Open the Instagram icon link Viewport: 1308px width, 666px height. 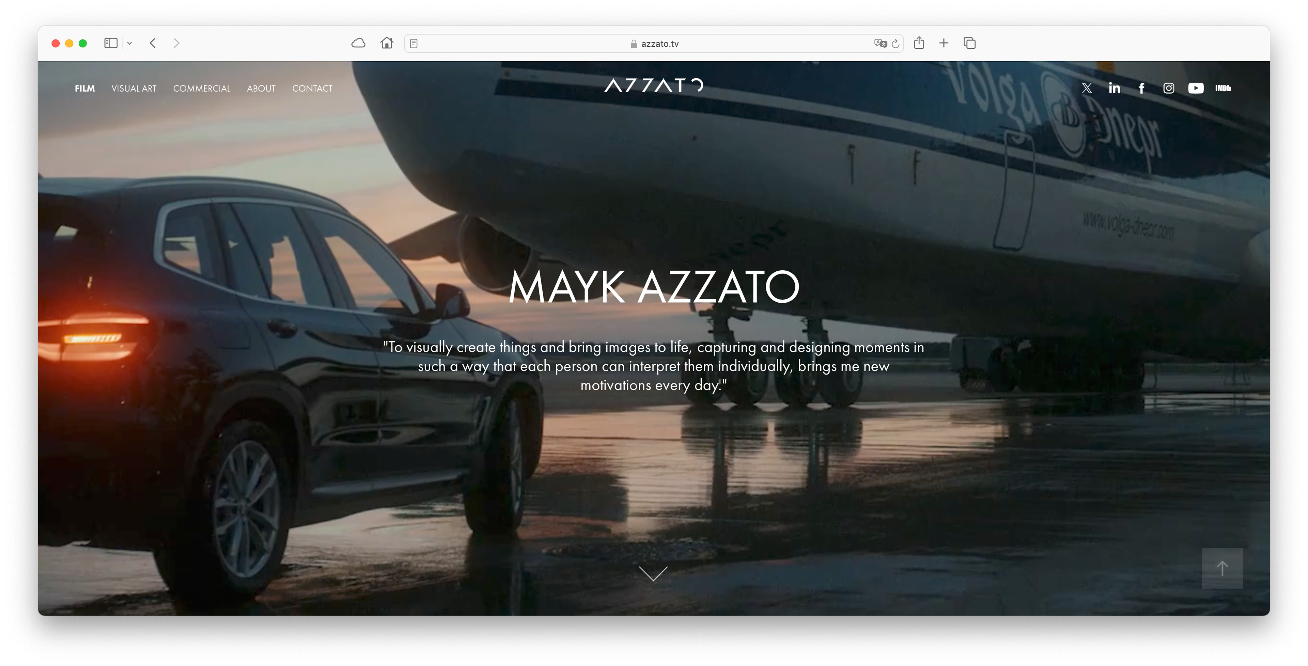coord(1168,88)
